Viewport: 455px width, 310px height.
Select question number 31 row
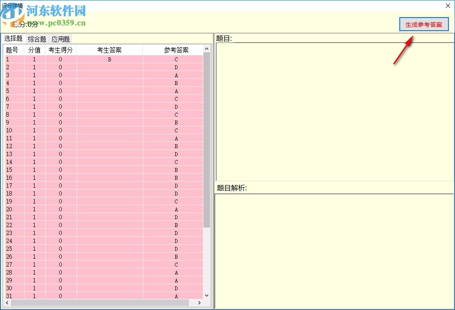pyautogui.click(x=9, y=296)
